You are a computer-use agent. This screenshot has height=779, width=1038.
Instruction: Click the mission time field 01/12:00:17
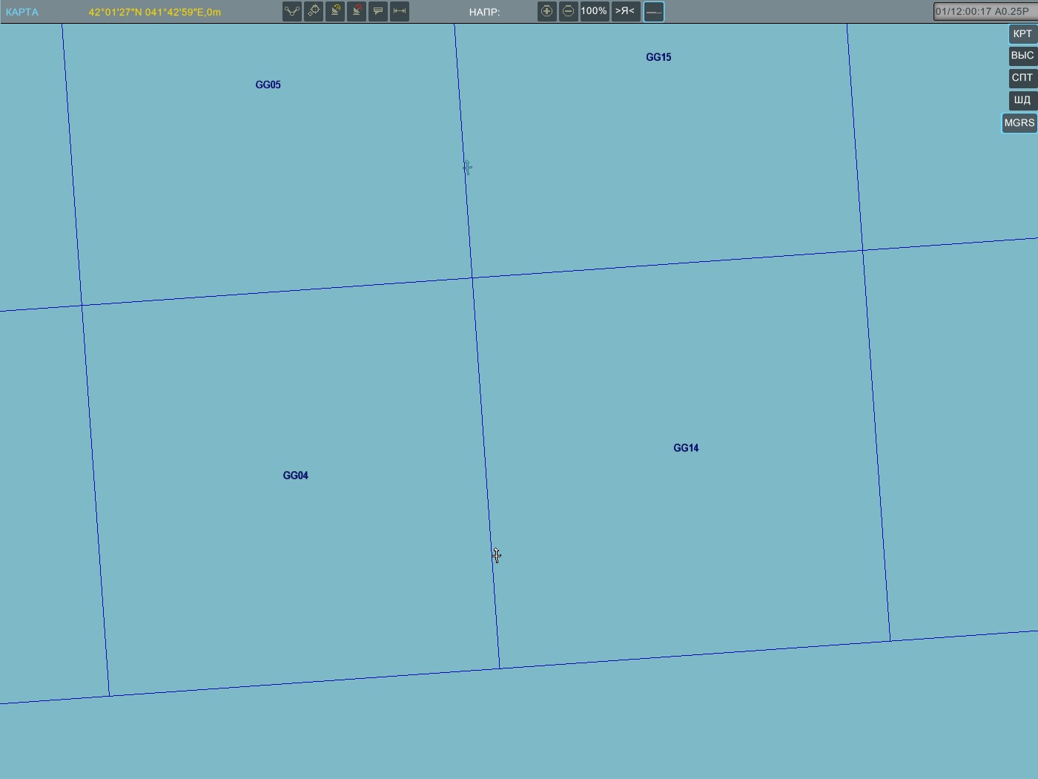(x=985, y=11)
